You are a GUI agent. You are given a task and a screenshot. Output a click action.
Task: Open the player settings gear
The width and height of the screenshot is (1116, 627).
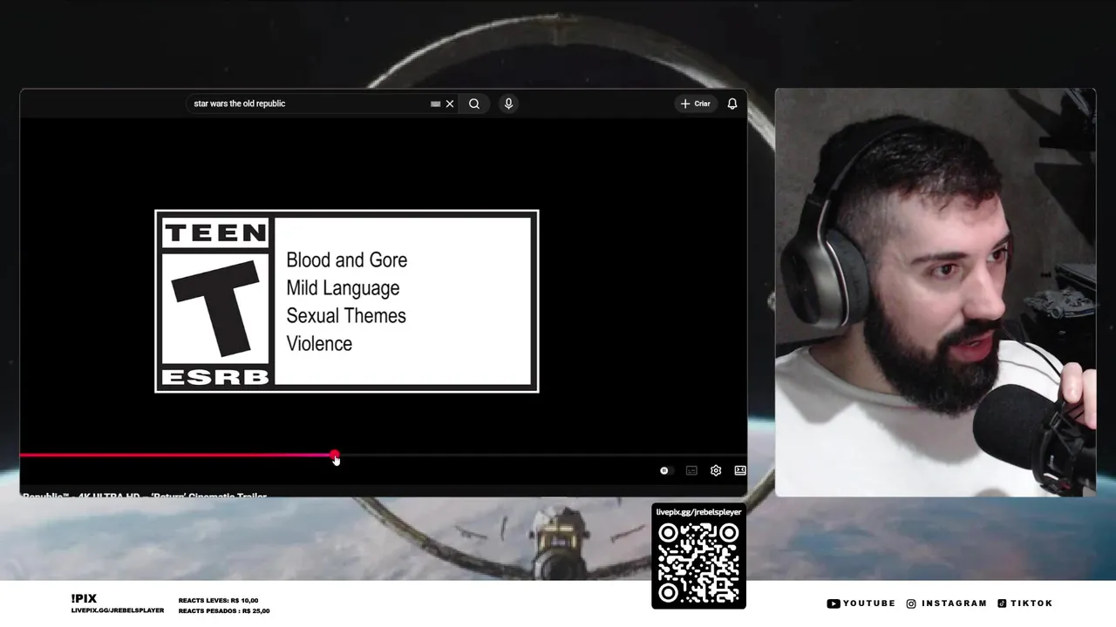[x=716, y=470]
